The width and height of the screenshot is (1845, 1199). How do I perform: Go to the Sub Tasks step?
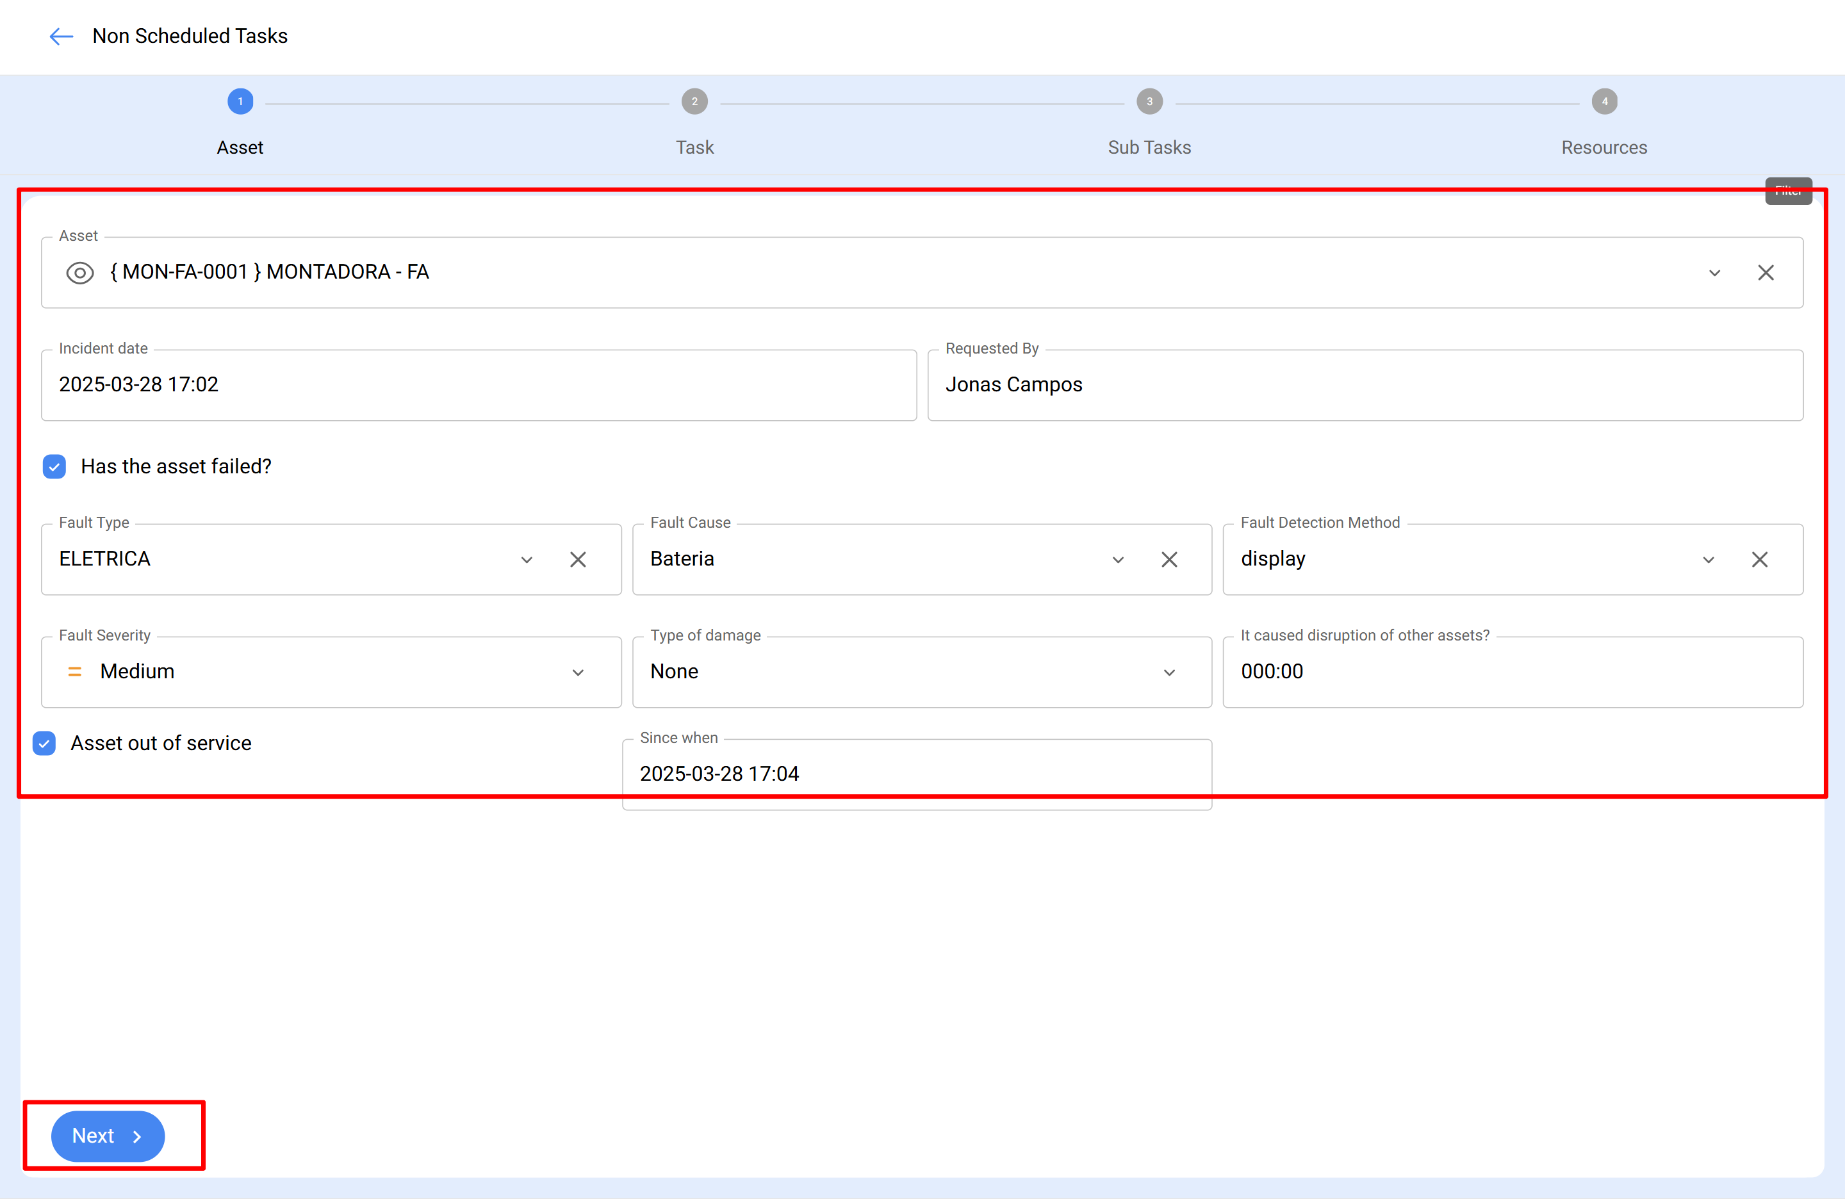[x=1149, y=147]
